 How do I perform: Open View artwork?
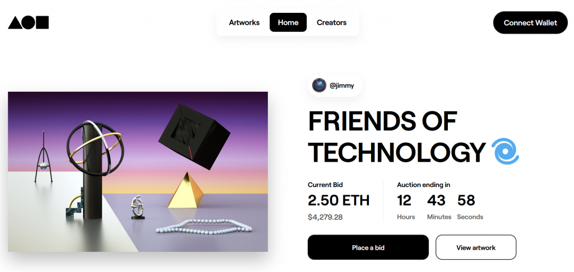[x=475, y=247]
